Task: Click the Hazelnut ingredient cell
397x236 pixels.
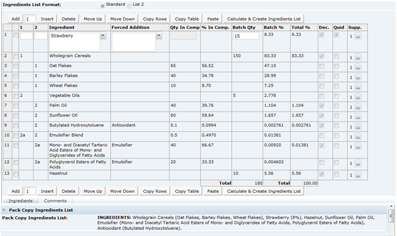Action: pos(79,175)
